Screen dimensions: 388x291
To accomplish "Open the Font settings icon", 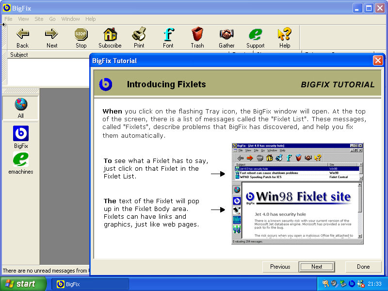I will click(168, 34).
